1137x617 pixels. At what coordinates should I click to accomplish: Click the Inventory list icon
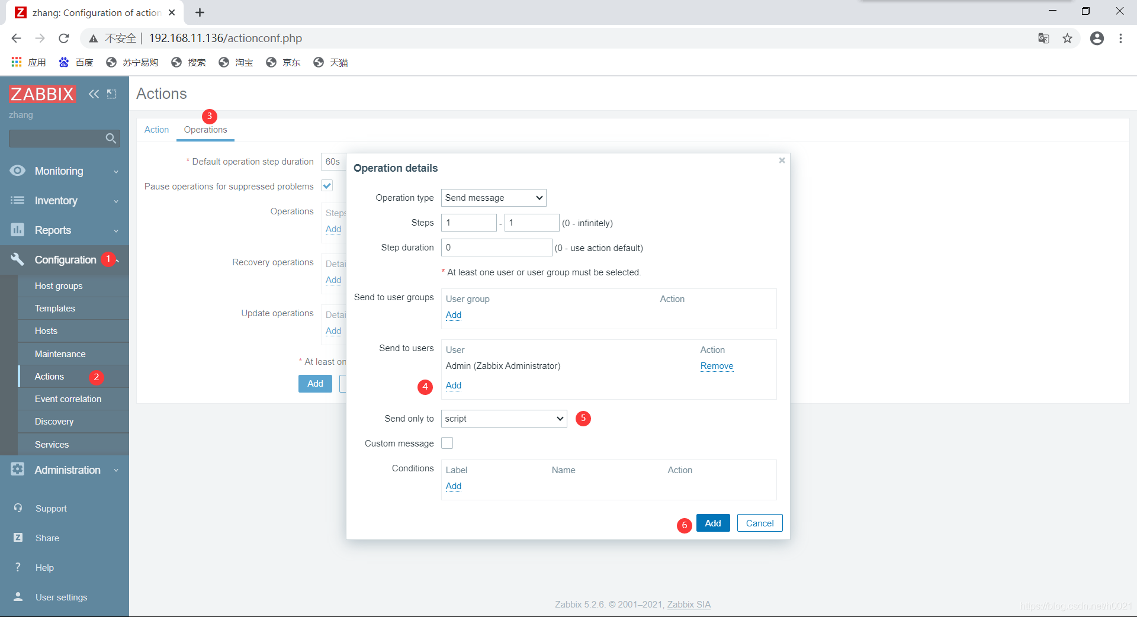pos(18,200)
